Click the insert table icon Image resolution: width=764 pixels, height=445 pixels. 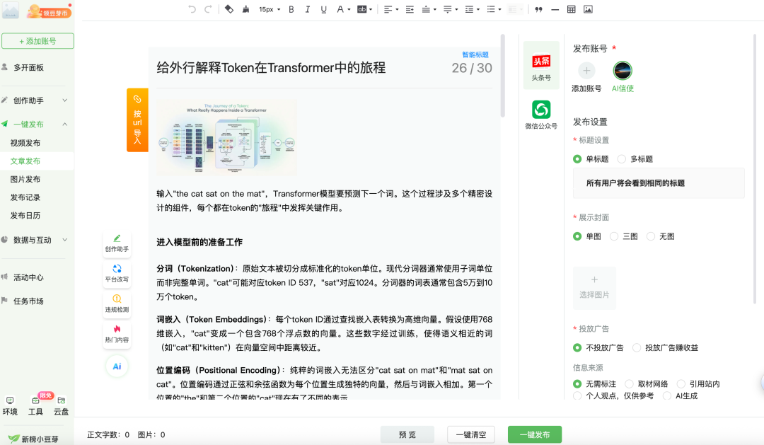click(572, 9)
